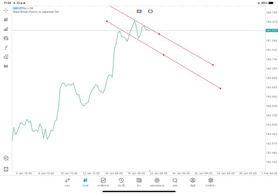Open chart settings sliders icon

click(x=6, y=38)
